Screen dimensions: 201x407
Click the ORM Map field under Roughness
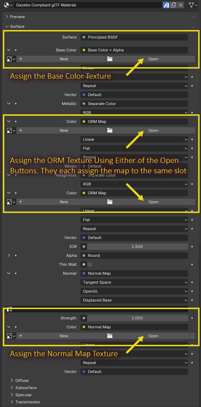pyautogui.click(x=134, y=193)
